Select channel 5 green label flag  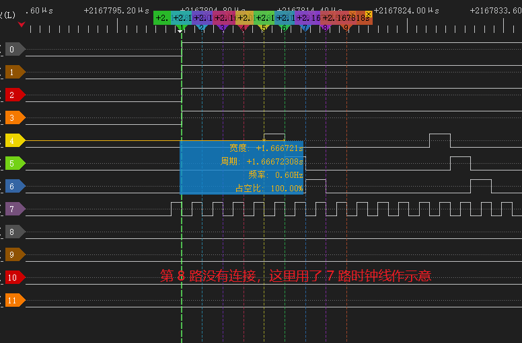[x=15, y=163]
